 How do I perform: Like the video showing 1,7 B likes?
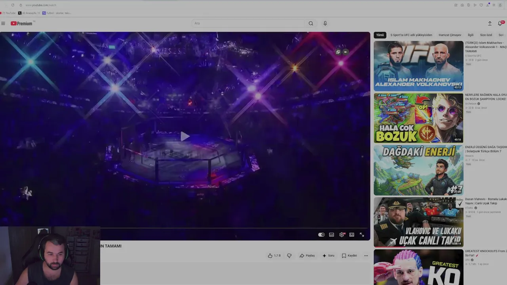[274, 256]
